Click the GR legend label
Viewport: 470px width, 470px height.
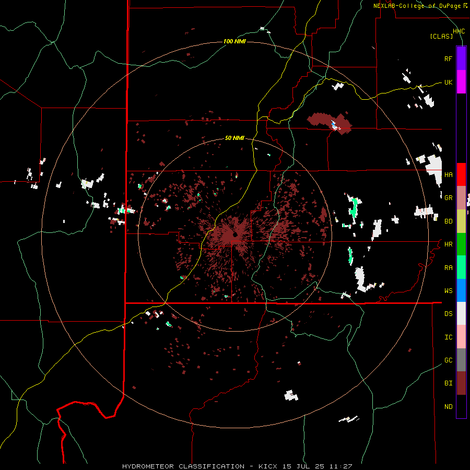point(448,198)
